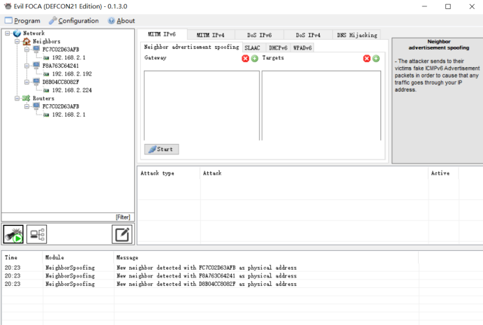Collapse D8B04CC8082F node
The image size is (483, 325).
pos(27,82)
